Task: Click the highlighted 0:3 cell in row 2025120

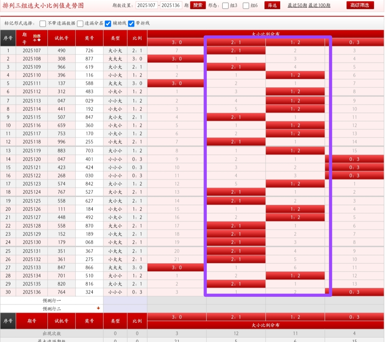Action: [x=354, y=159]
